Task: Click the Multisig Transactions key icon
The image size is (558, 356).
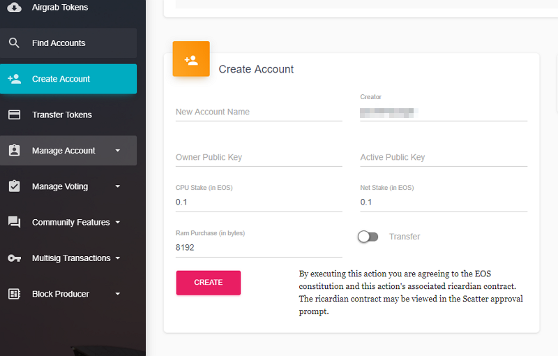Action: (x=14, y=258)
